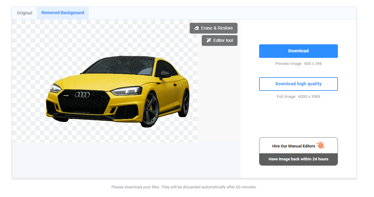The width and height of the screenshot is (374, 197).
Task: Switch to the Original tab
Action: 24,13
